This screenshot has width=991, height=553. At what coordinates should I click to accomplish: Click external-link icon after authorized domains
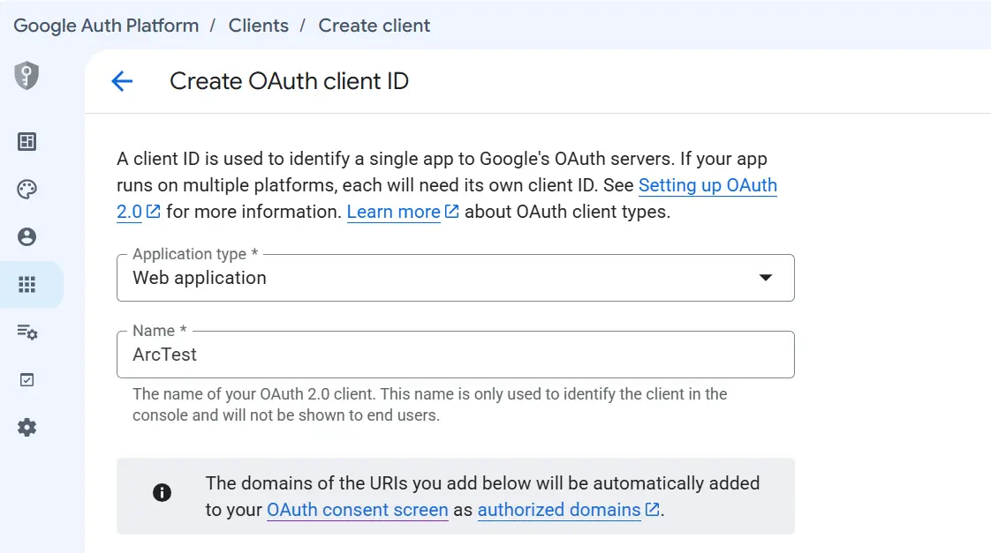(652, 509)
